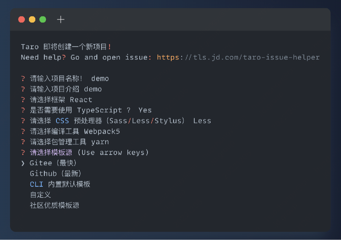Screen dimensions: 341x240
Task: Choose the 自定义 option
Action: 40,195
